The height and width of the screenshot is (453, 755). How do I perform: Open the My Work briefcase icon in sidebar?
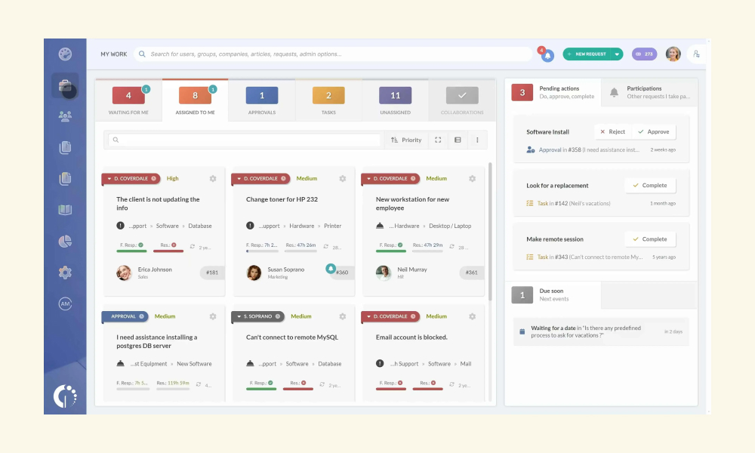65,86
